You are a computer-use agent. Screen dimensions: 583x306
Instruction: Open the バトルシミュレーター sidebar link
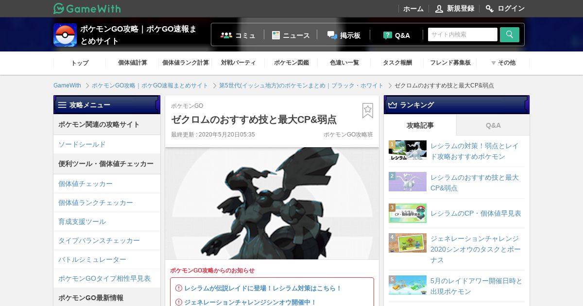(x=92, y=259)
